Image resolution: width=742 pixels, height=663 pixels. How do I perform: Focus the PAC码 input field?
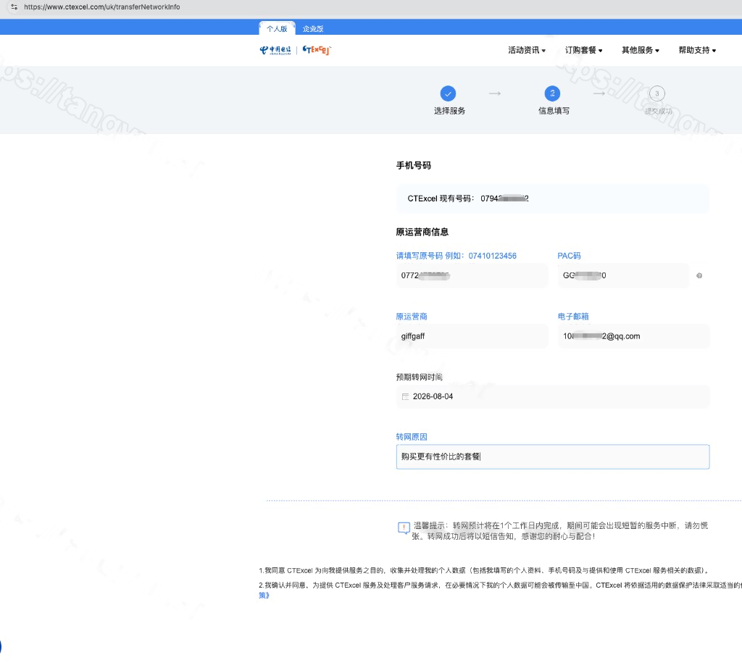point(624,275)
